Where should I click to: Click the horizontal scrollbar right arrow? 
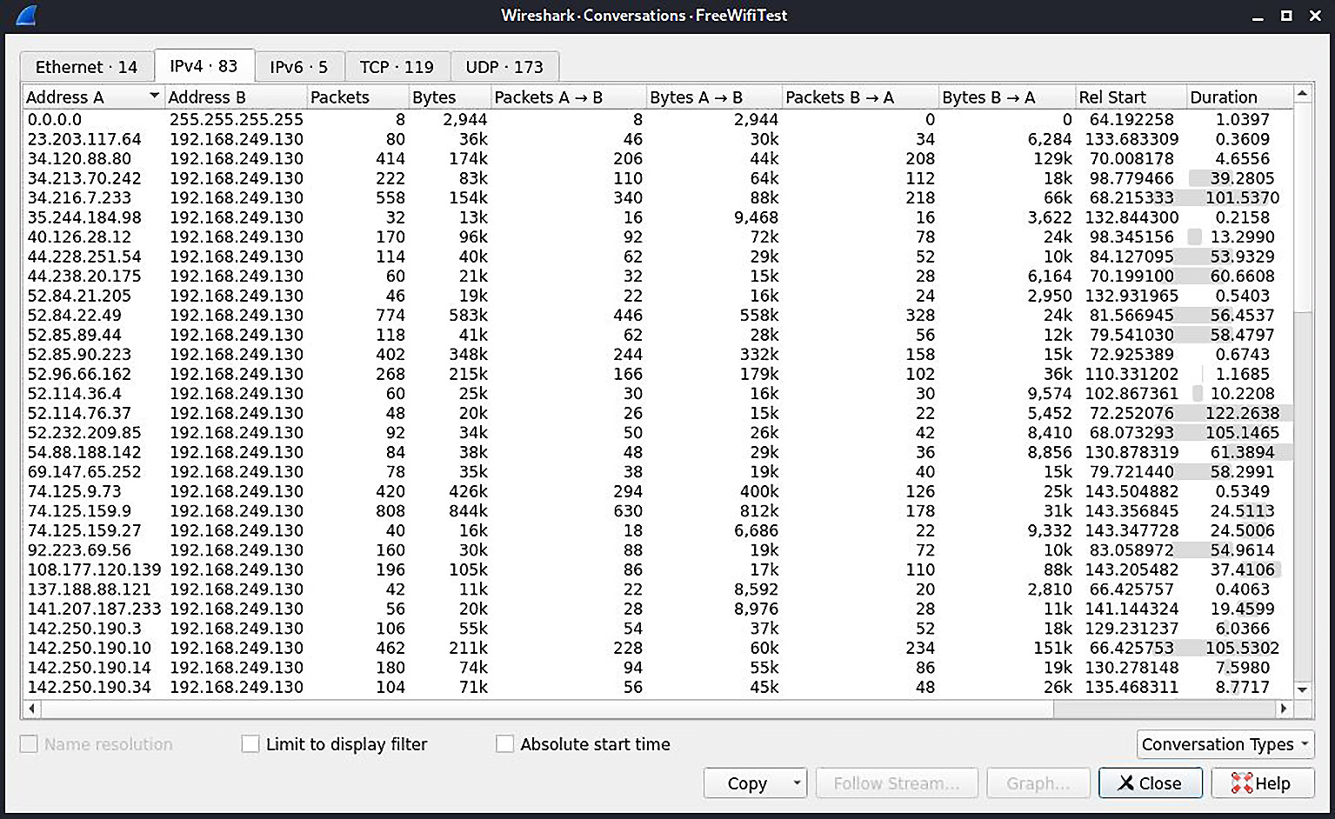tap(1283, 709)
